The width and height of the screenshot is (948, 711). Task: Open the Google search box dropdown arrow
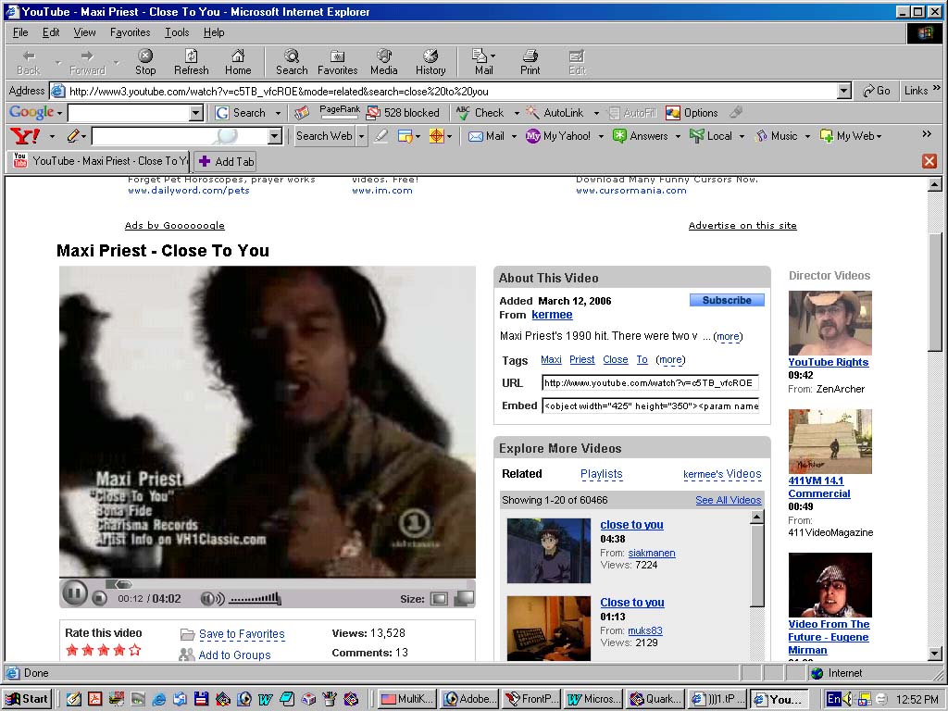pyautogui.click(x=195, y=113)
